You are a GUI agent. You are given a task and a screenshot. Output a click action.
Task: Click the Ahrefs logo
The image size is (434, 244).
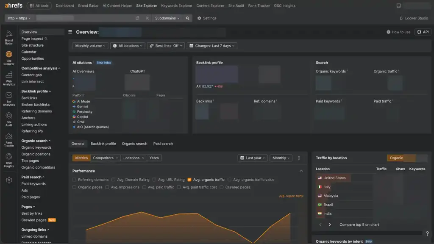[14, 6]
